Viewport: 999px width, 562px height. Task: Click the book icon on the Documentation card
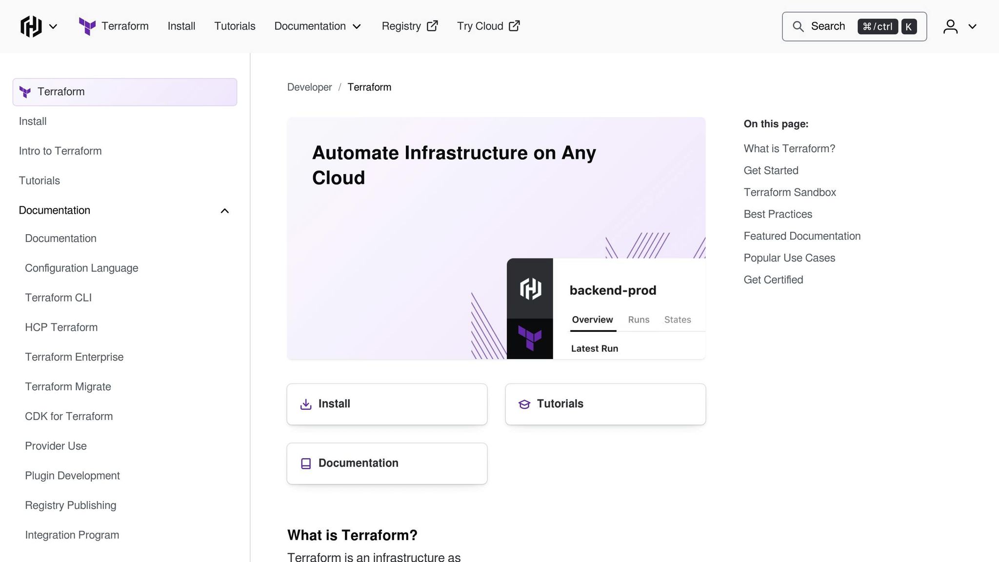pos(305,463)
